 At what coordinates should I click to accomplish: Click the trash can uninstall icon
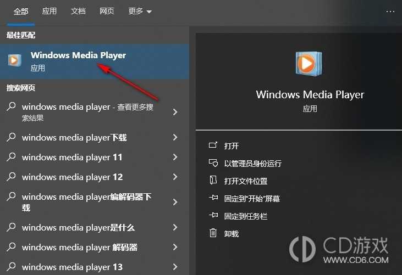coord(213,233)
